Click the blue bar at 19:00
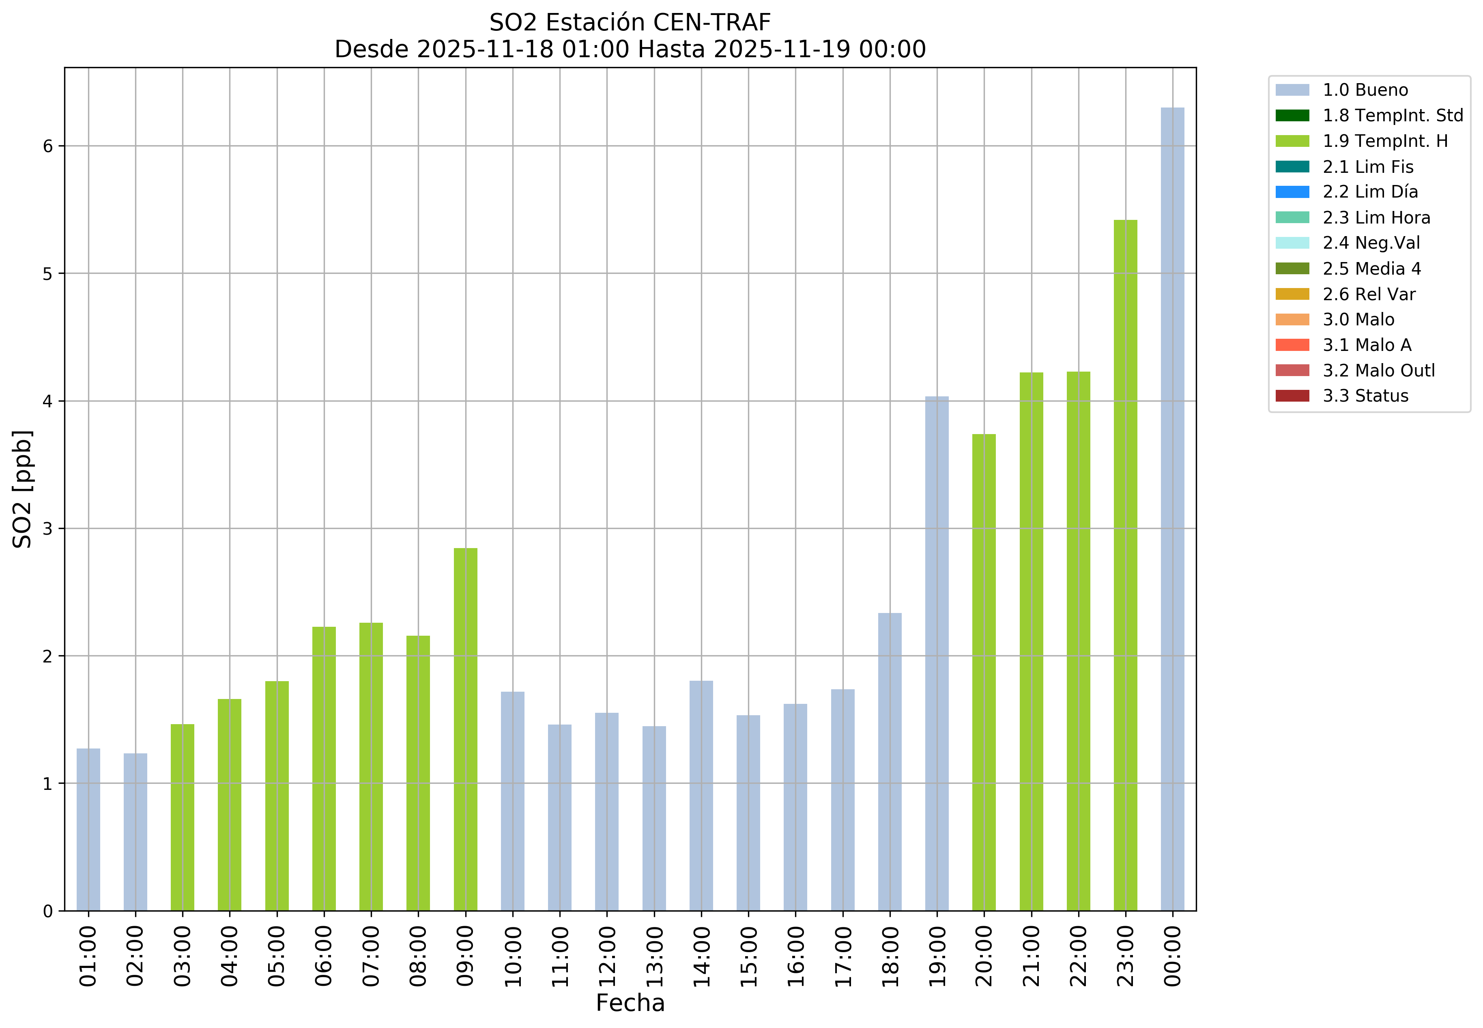Screen dimensions: 1483x1028 click(x=936, y=653)
